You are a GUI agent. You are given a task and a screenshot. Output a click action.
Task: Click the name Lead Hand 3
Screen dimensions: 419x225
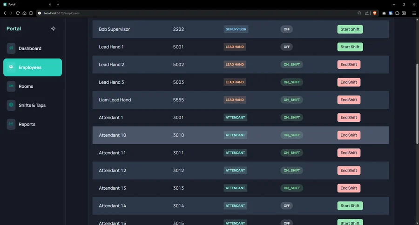tap(111, 82)
